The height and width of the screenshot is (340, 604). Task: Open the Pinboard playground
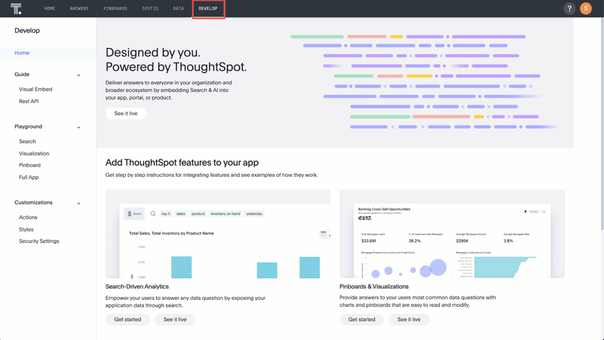point(30,165)
